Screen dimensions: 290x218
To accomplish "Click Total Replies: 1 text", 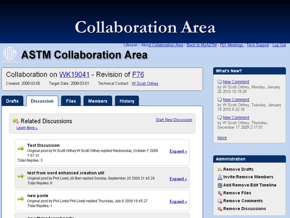I will [x=40, y=206].
